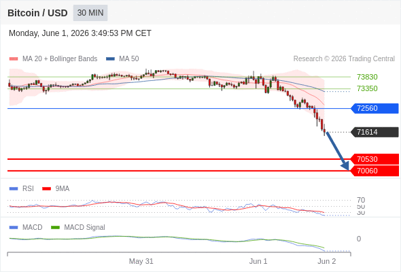Click the MACD legend blue swatch
This screenshot has height=272, width=401.
14,228
